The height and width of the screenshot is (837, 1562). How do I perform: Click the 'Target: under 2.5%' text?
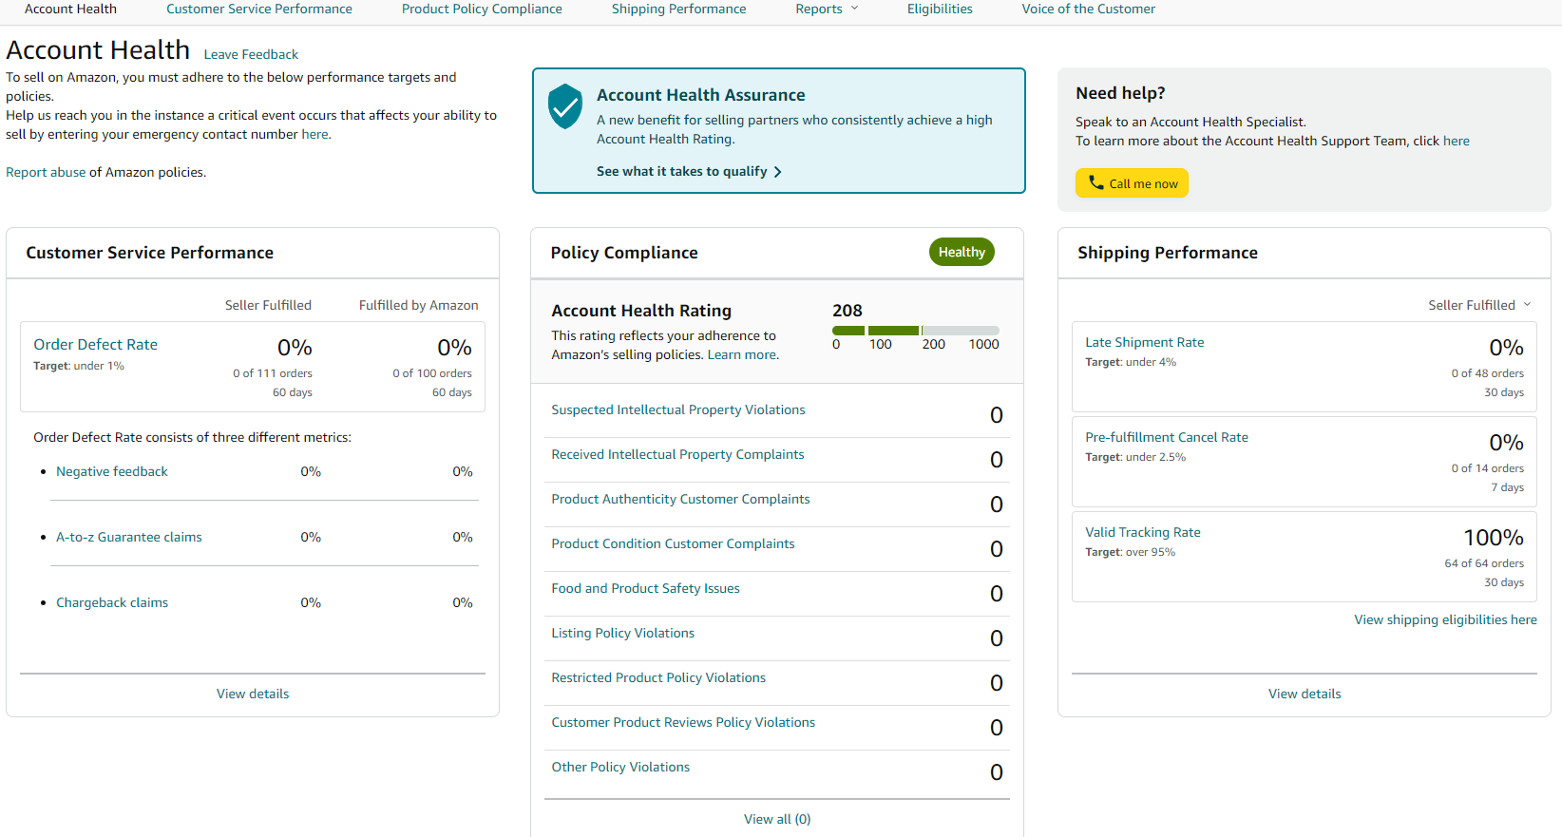(x=1135, y=457)
